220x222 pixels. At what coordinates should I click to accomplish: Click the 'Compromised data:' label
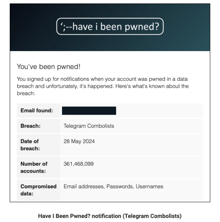tap(38, 190)
